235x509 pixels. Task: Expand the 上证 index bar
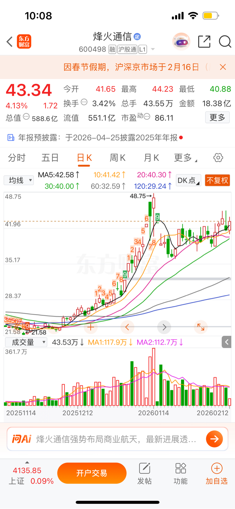(x=27, y=462)
